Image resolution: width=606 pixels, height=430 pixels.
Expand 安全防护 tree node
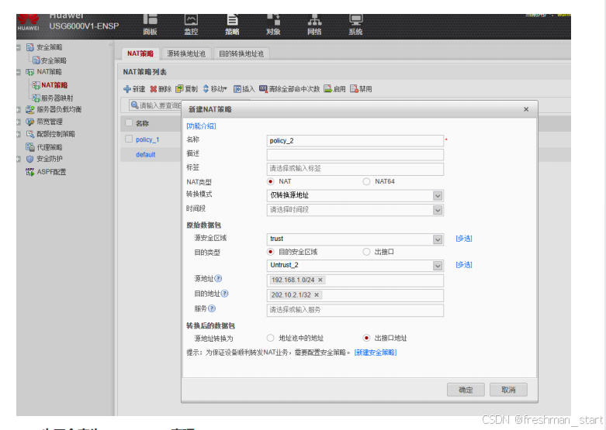[x=19, y=159]
